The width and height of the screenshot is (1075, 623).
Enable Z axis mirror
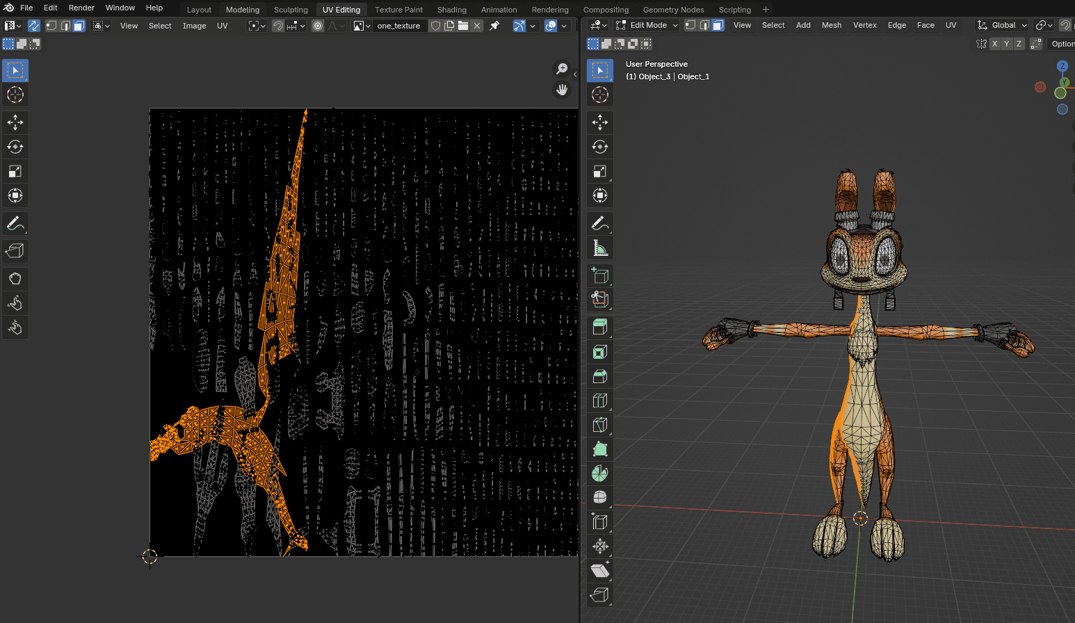pos(1019,44)
